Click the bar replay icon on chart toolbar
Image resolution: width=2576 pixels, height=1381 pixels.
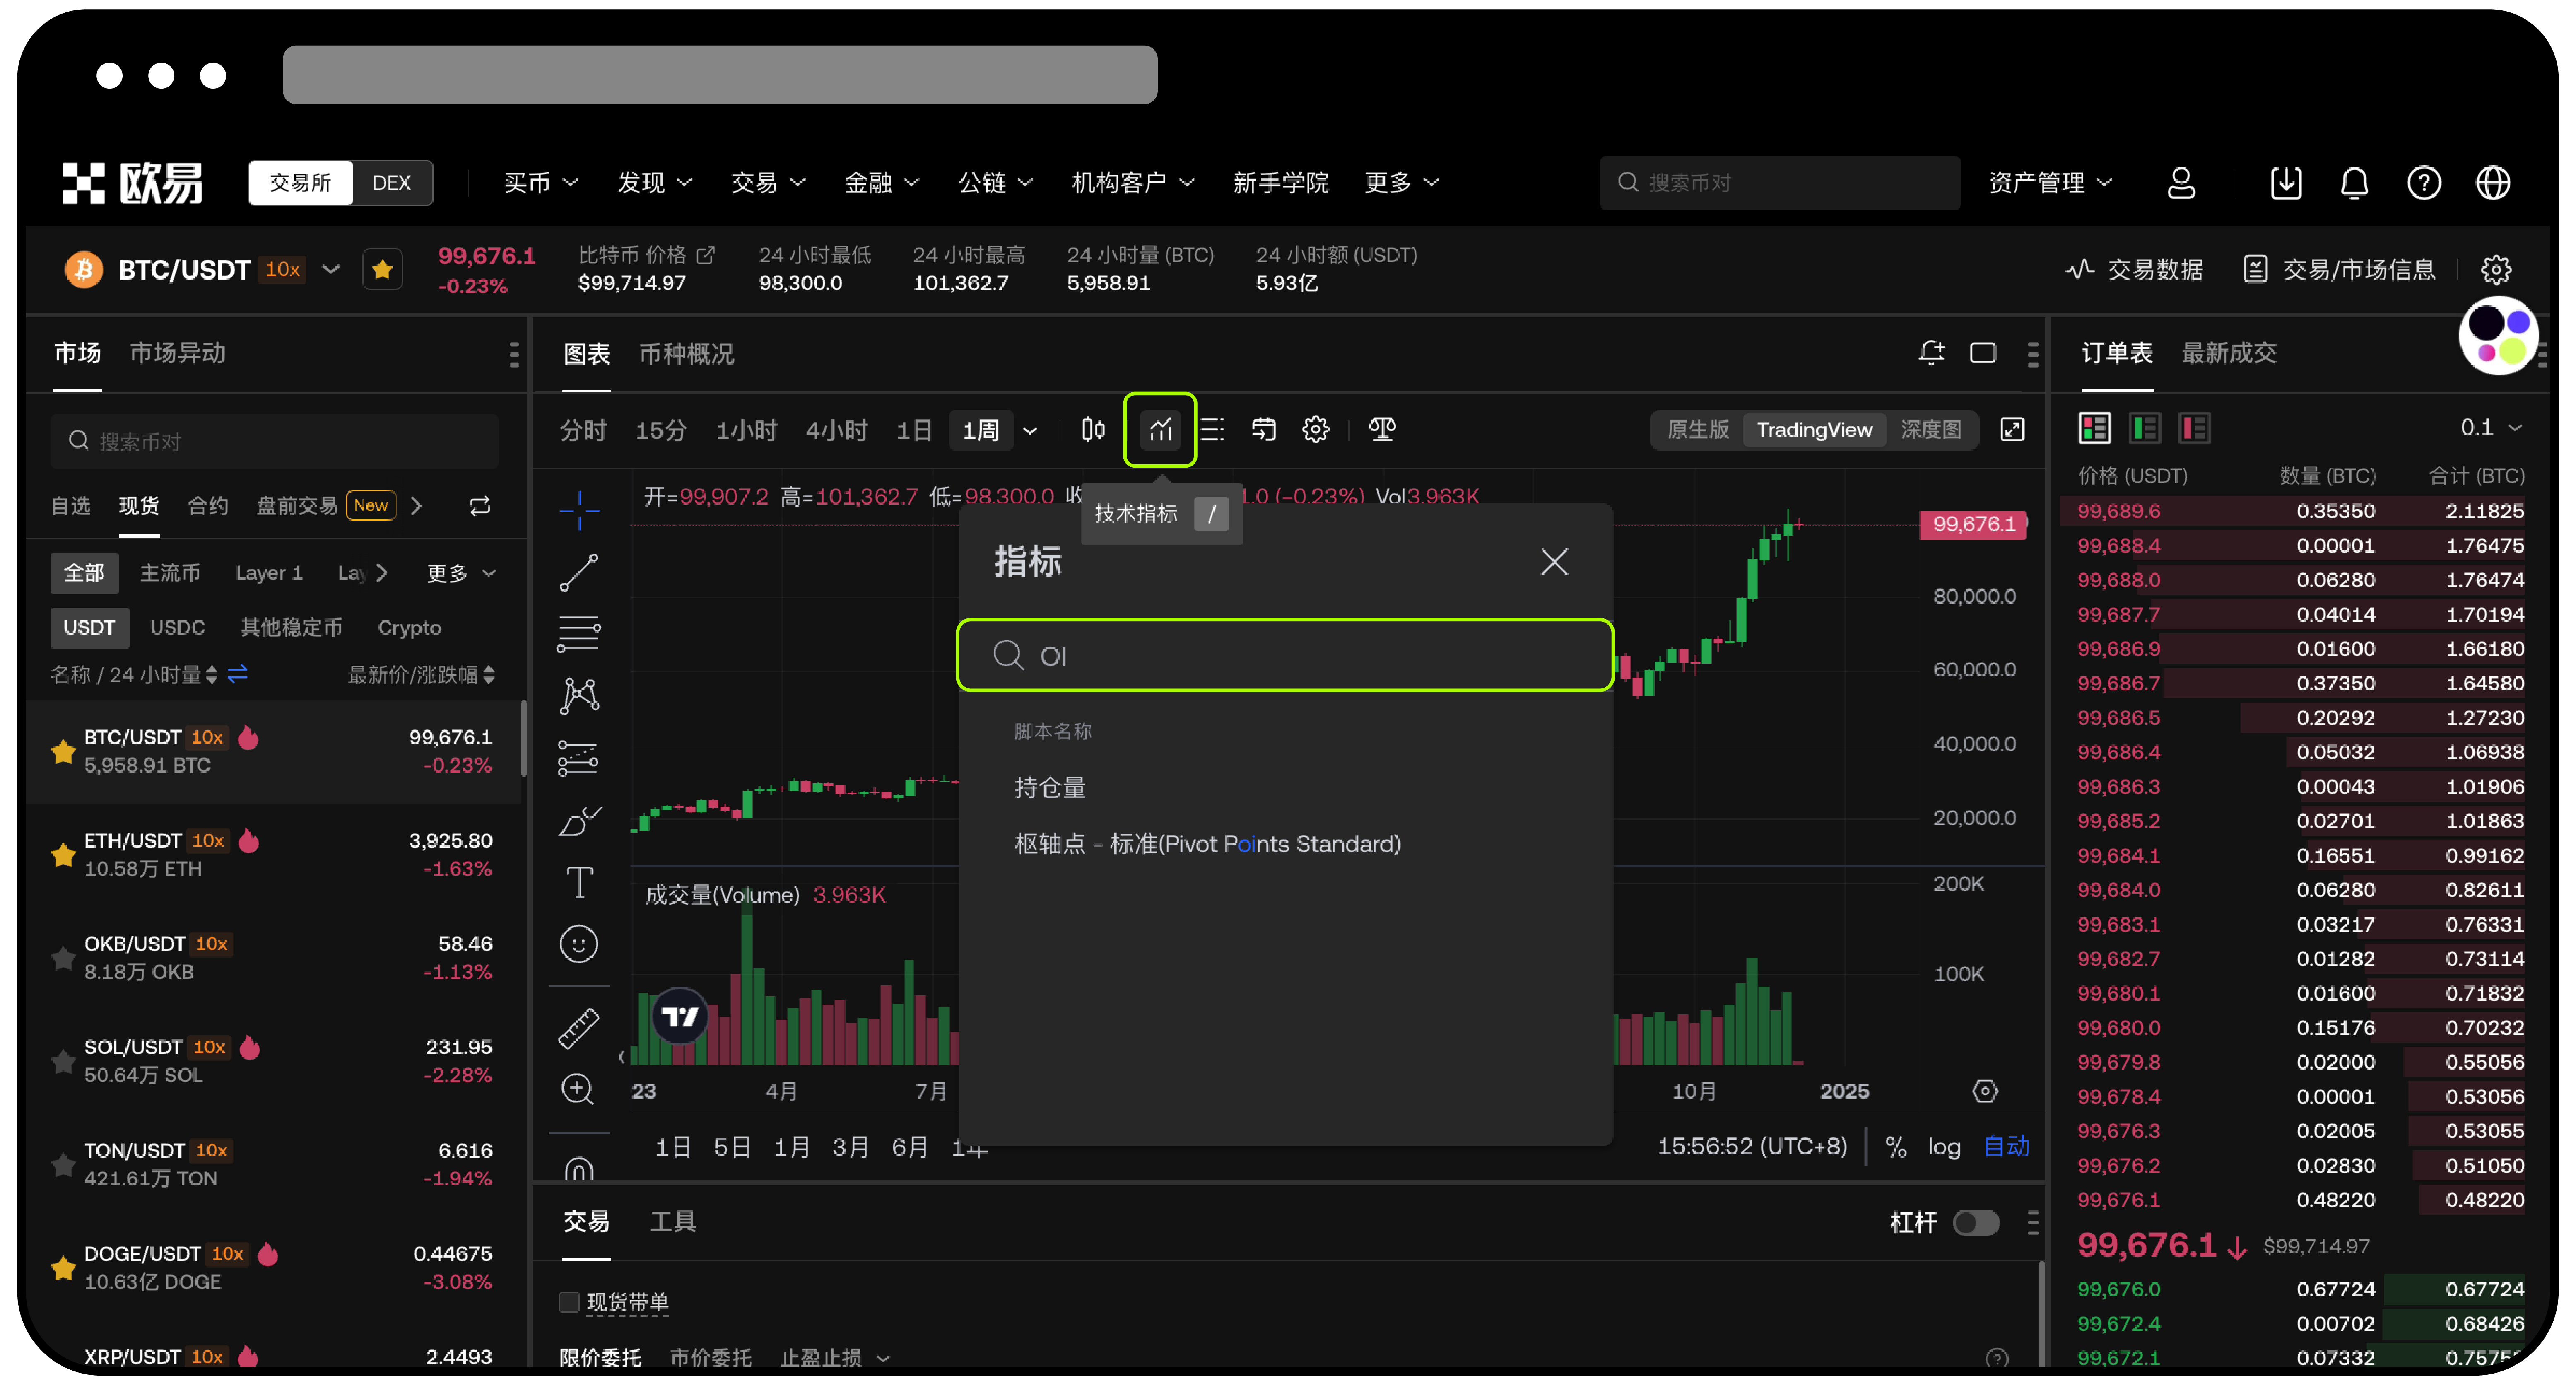point(1263,429)
